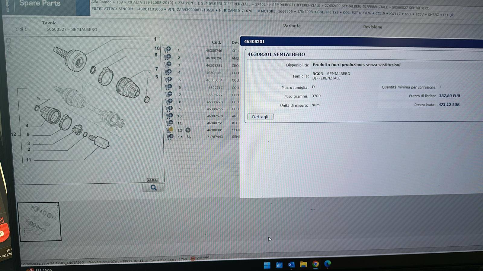The image size is (483, 271).
Task: Zoom the diagram with the magnifier button
Action: click(x=154, y=188)
